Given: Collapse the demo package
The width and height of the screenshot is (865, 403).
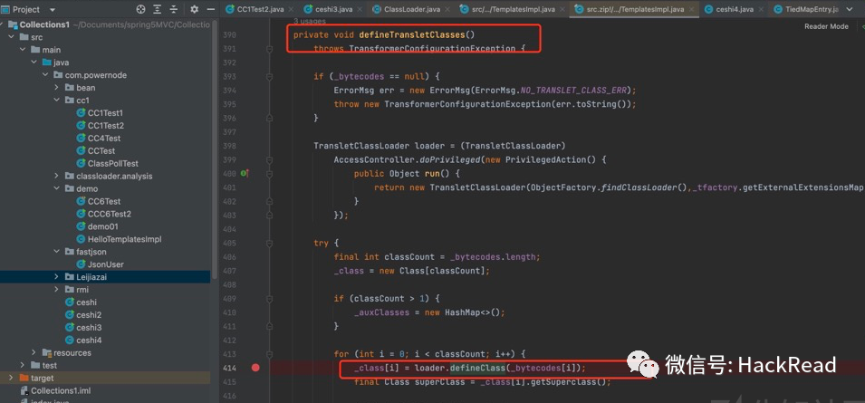Looking at the screenshot, I should [x=56, y=188].
